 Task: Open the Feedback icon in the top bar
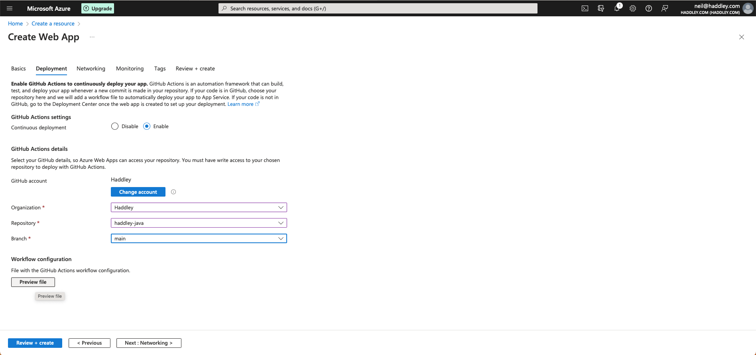(665, 8)
